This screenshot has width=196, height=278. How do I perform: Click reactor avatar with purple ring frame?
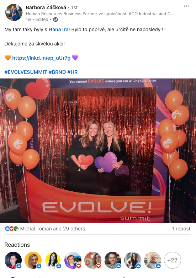coord(73,260)
